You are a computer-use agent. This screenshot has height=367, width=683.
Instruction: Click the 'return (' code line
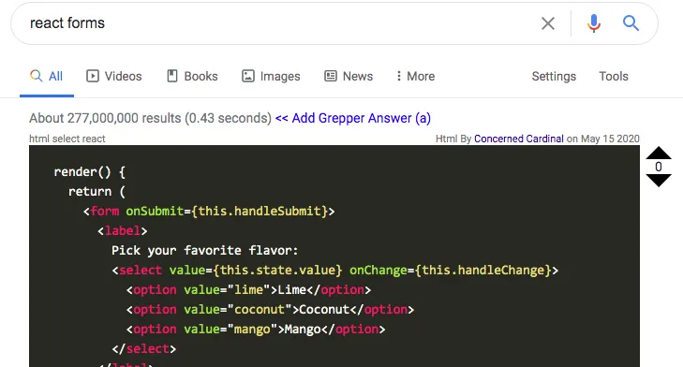coord(97,192)
